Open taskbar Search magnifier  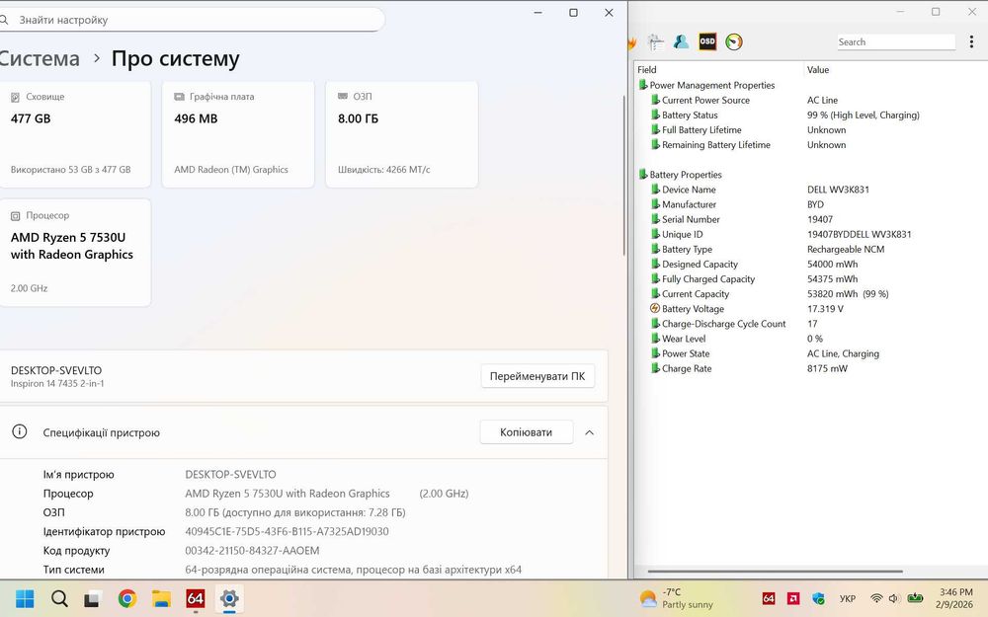click(x=59, y=598)
